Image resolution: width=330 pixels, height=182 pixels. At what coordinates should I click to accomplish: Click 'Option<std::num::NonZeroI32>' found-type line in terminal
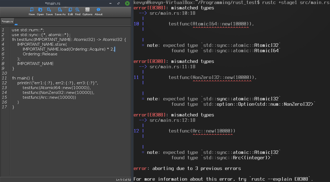click(244, 104)
